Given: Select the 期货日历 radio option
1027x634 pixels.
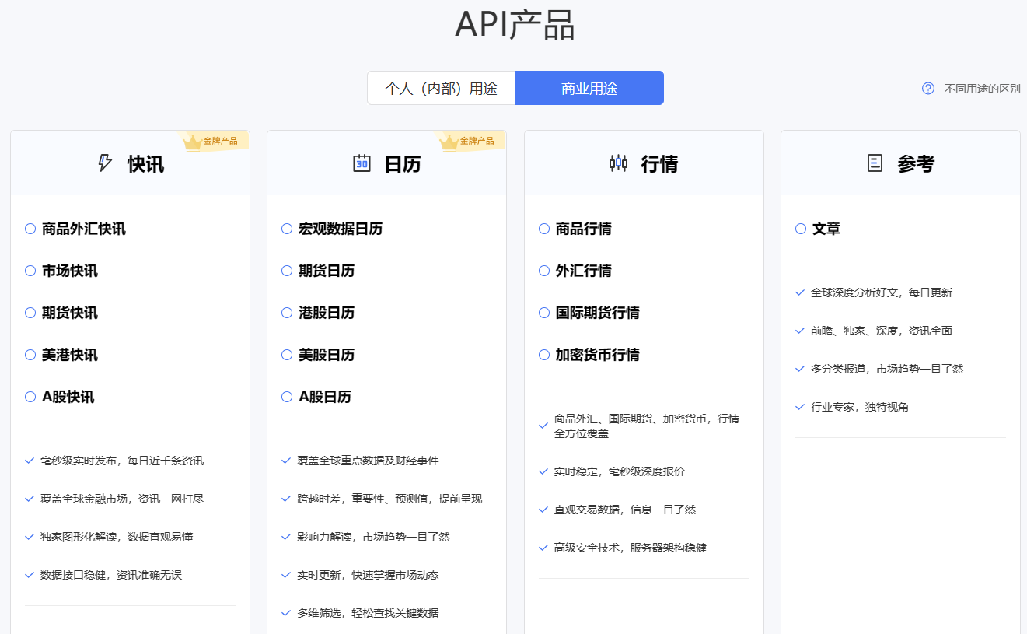Looking at the screenshot, I should [x=287, y=271].
